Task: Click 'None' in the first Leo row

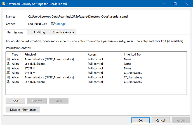Action: coord(128,64)
